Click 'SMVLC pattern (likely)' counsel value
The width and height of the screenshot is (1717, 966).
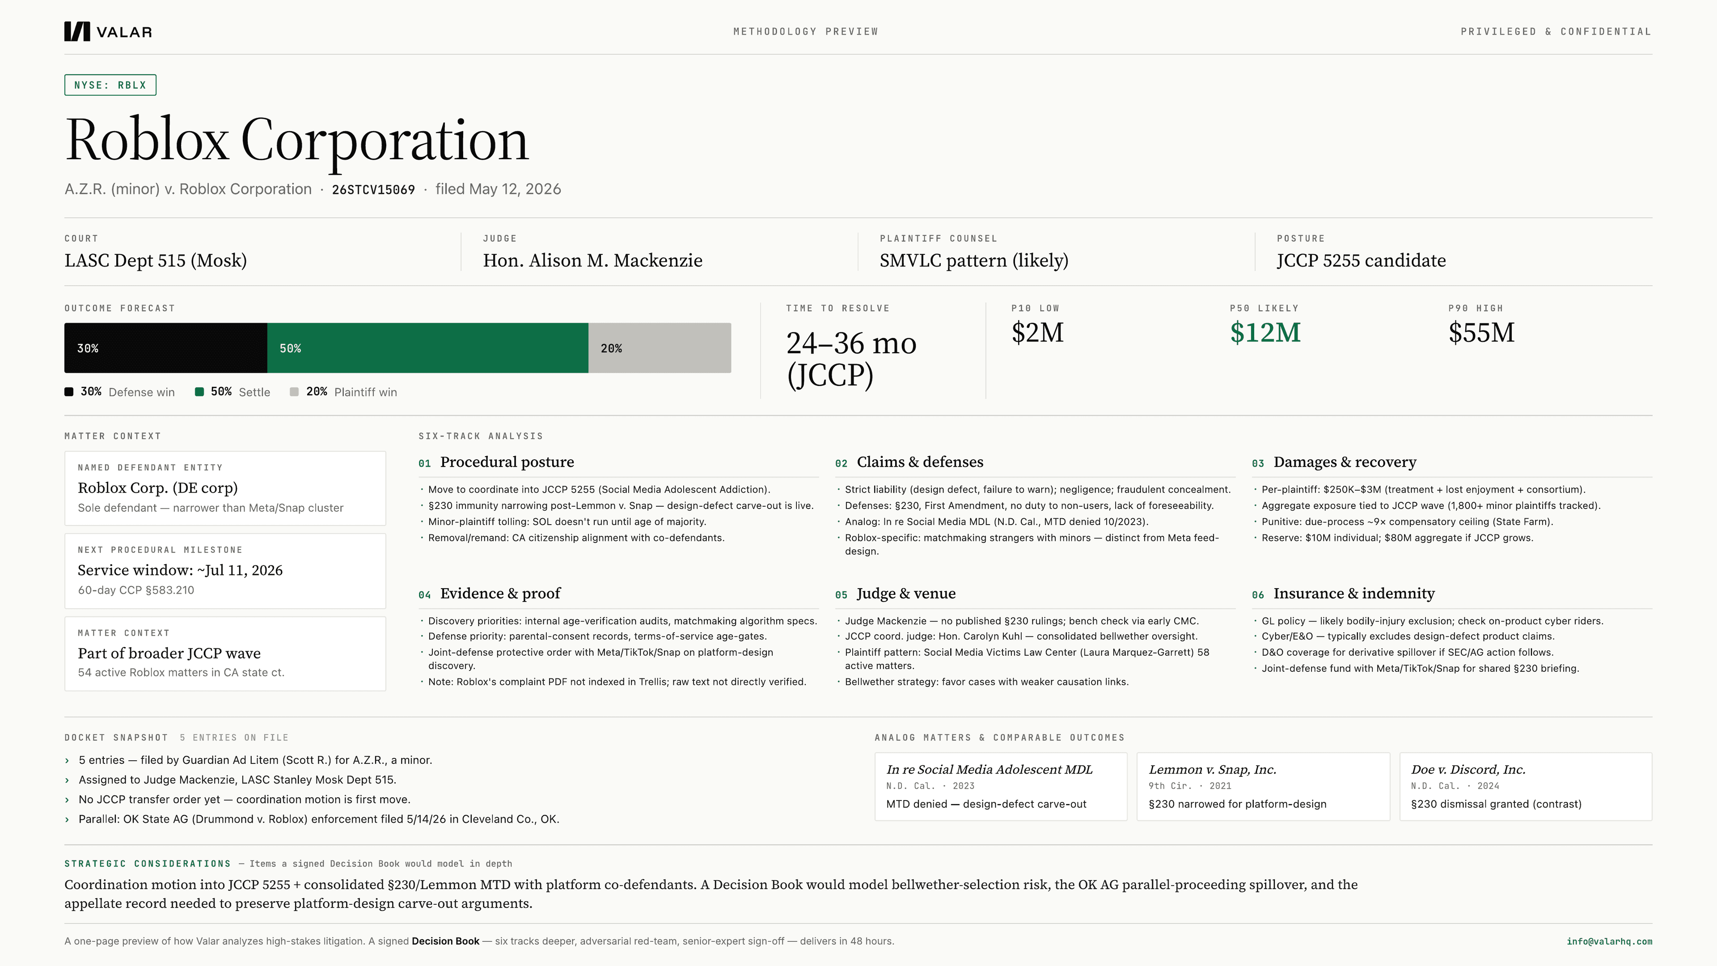[974, 261]
